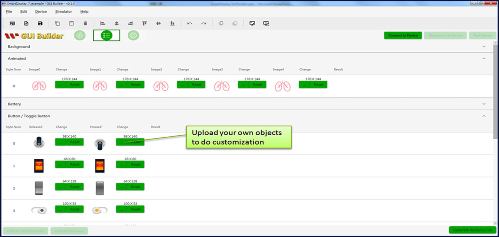Click the Copy icon in the toolbar

click(58, 23)
